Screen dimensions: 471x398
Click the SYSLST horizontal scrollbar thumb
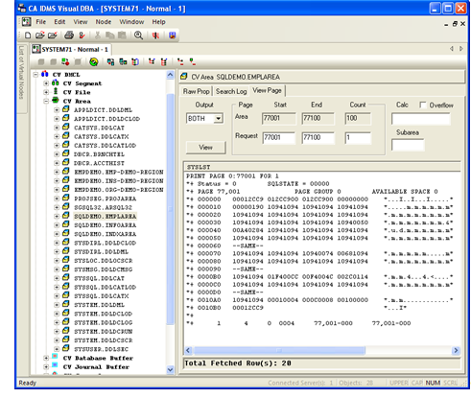coord(279,351)
